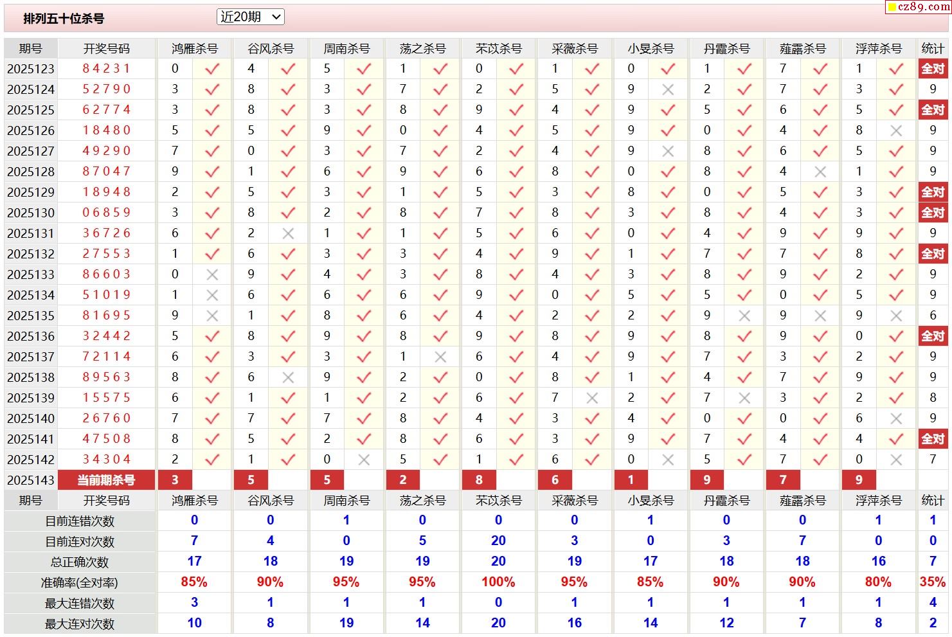Click 采薇 current kill number 6 badge
The image size is (952, 637).
click(555, 480)
